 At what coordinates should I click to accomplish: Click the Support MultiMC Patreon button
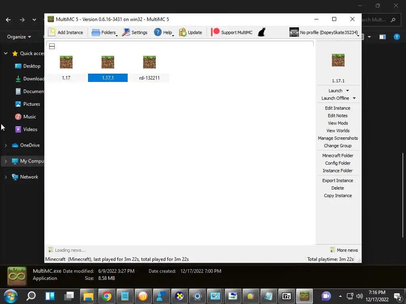tap(232, 32)
